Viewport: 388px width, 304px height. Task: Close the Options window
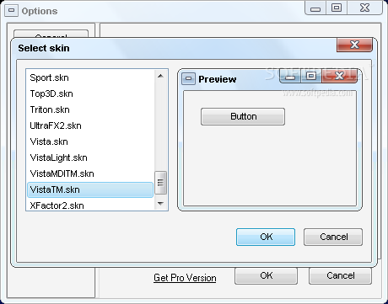365,8
